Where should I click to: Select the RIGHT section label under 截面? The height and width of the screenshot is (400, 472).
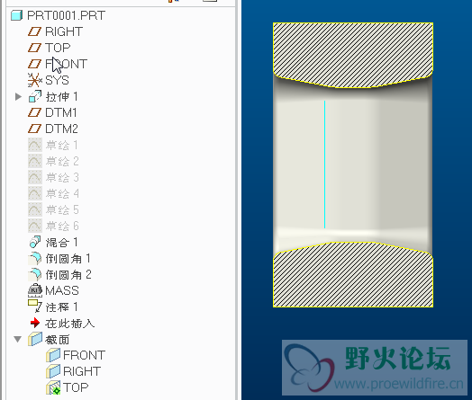point(82,371)
